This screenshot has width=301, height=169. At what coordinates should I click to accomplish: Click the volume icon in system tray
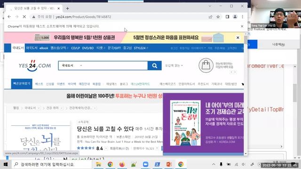coord(244,164)
